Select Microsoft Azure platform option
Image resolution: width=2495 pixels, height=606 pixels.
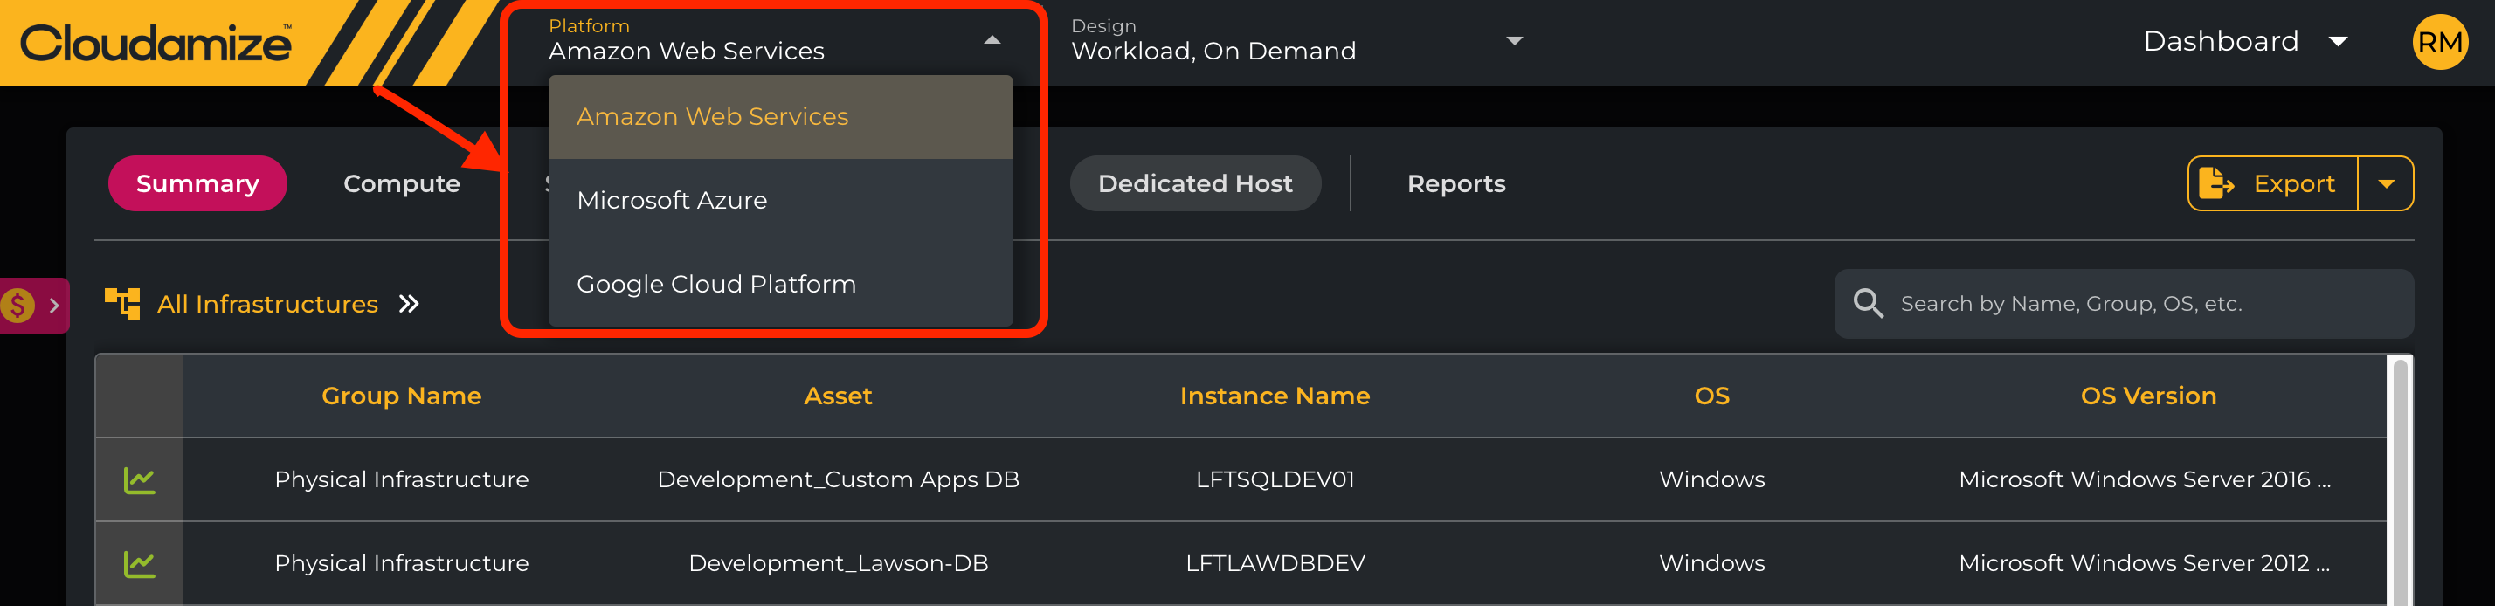point(781,200)
